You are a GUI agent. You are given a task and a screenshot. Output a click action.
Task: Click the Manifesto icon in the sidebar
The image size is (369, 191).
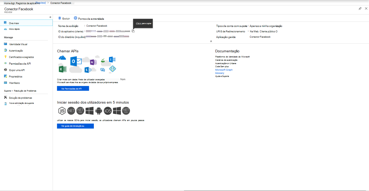5,83
